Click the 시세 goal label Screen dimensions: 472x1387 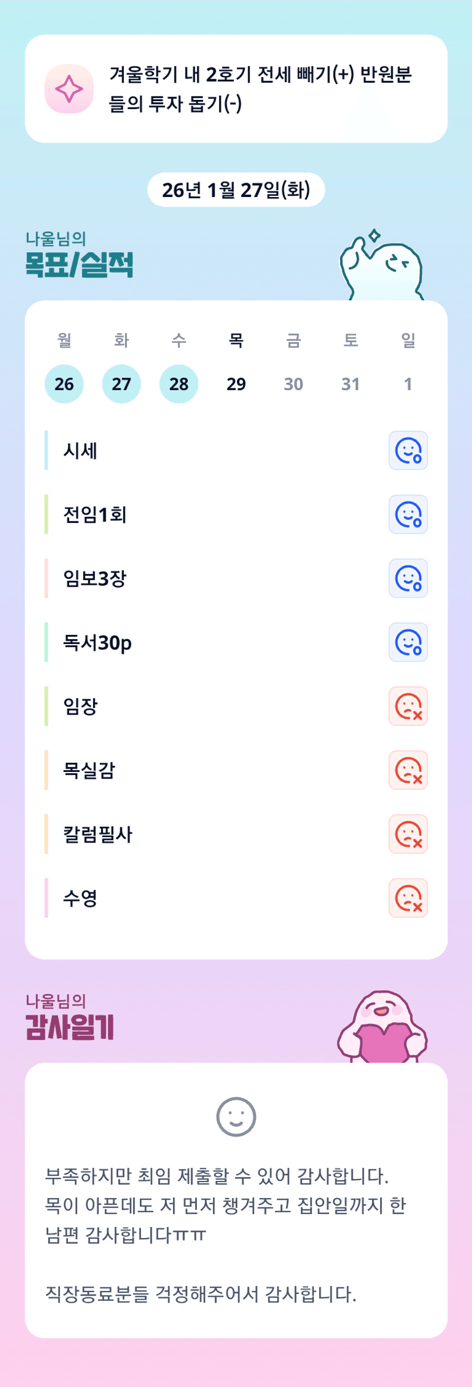click(x=80, y=451)
